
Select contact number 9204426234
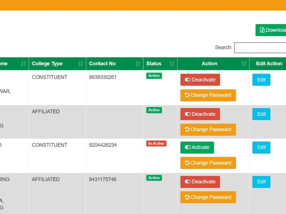point(103,145)
